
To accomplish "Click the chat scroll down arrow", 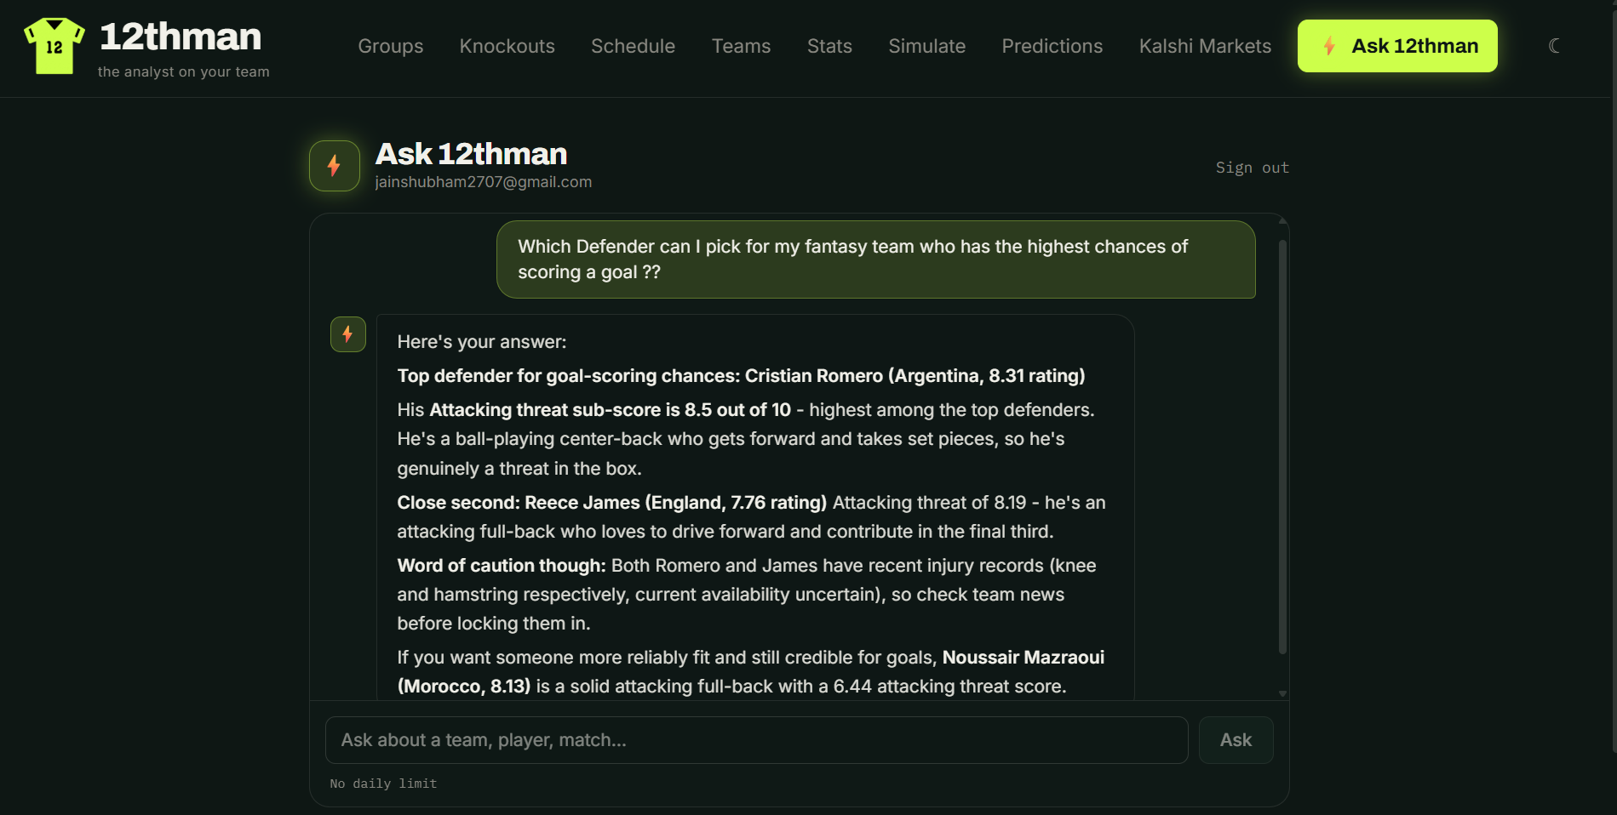I will click(x=1282, y=693).
